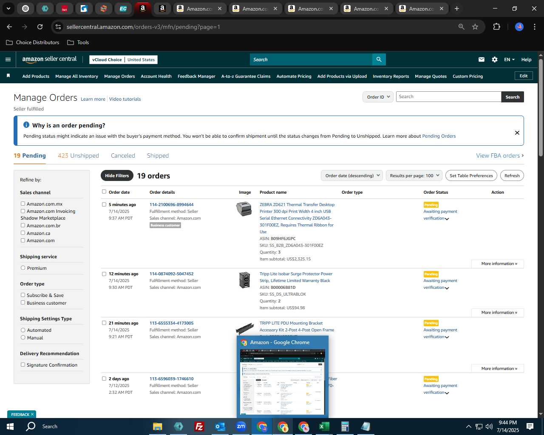Open the Video tutorials link
Viewport: 544px width, 435px height.
125,99
